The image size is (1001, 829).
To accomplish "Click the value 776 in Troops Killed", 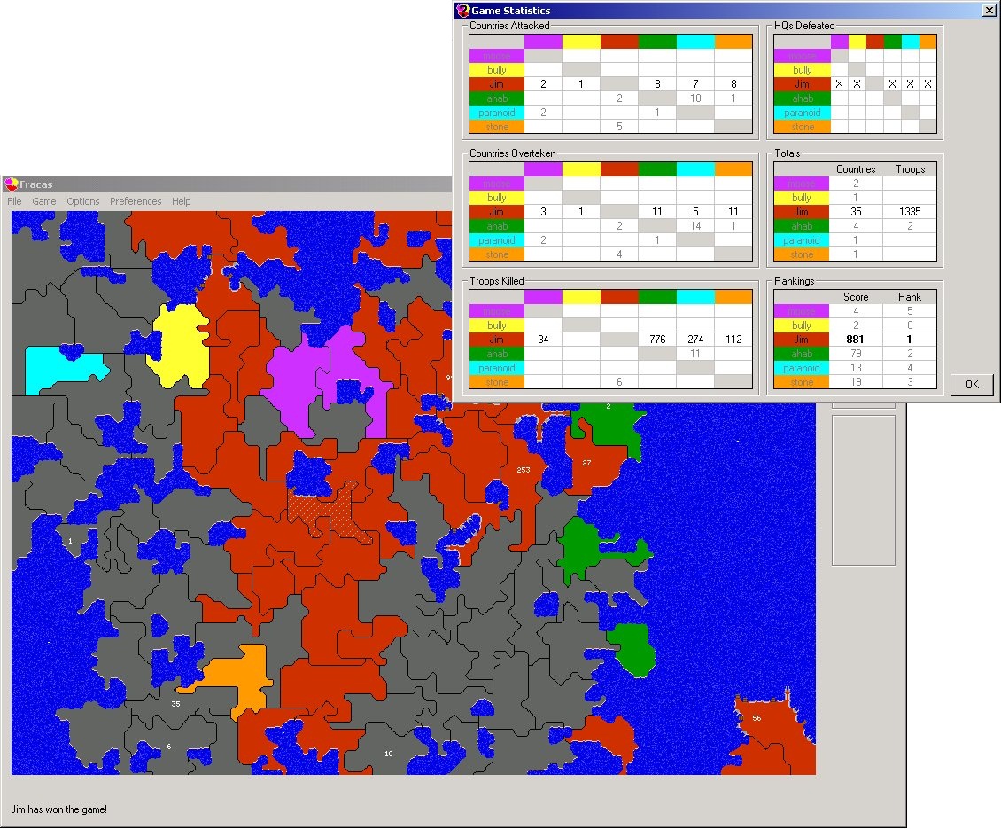I will (x=657, y=340).
